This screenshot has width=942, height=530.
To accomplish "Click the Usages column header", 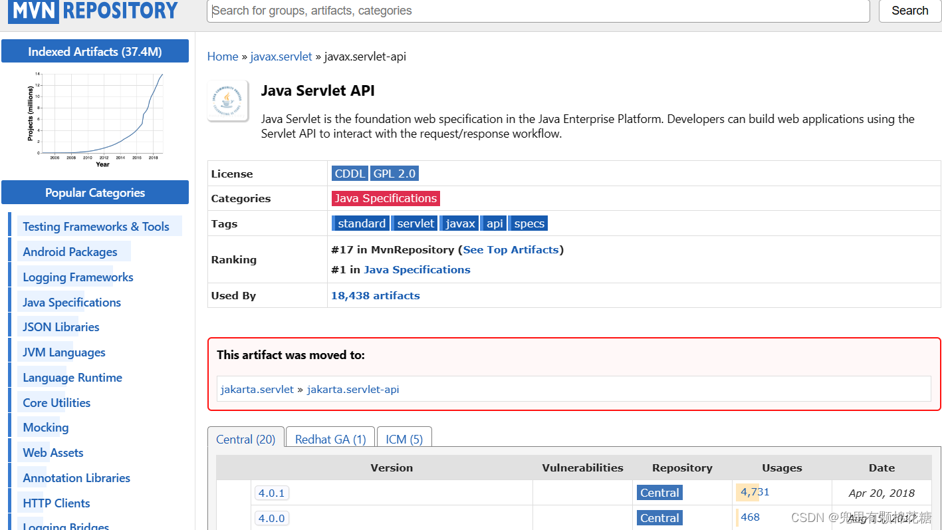I will [x=782, y=467].
